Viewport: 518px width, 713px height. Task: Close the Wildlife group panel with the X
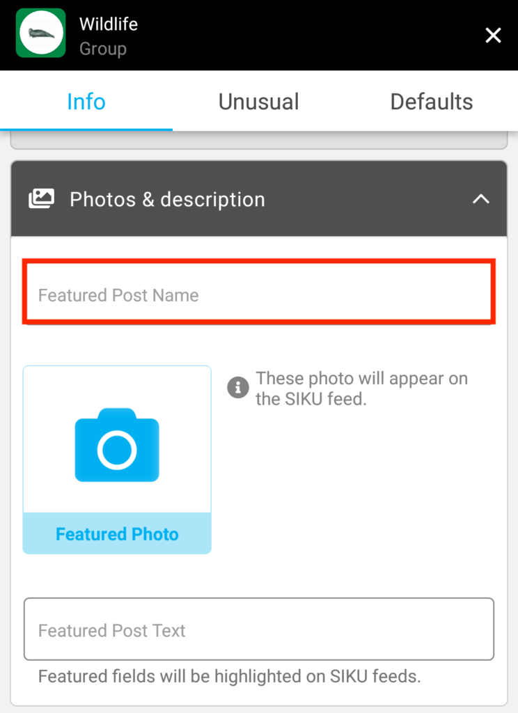pos(493,35)
